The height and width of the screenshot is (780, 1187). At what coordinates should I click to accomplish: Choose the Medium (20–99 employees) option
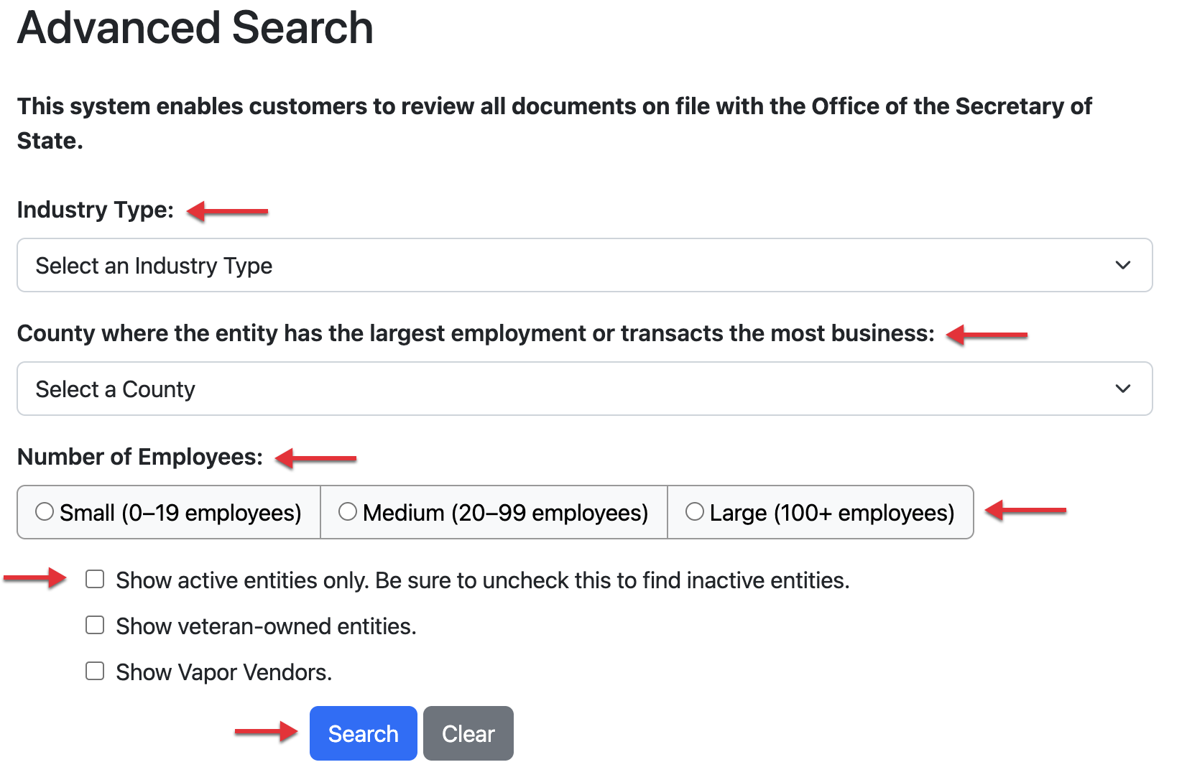348,511
